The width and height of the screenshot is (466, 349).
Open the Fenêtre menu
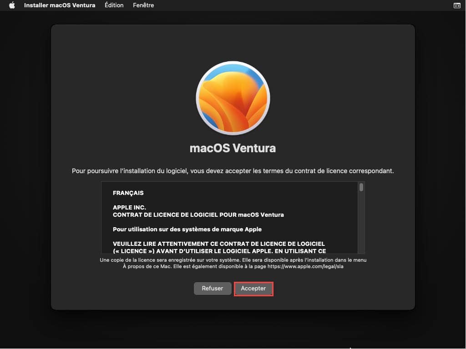coord(143,5)
